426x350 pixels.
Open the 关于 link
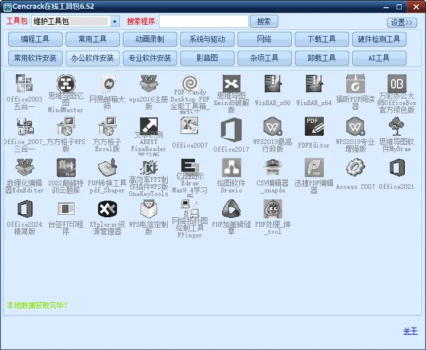410,331
